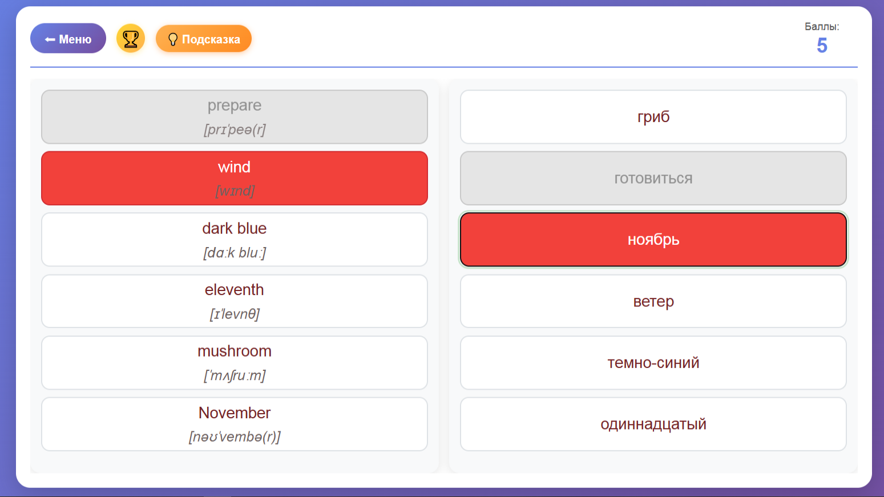Select the translation 'одиннадцатый'
This screenshot has height=497, width=884.
(653, 424)
